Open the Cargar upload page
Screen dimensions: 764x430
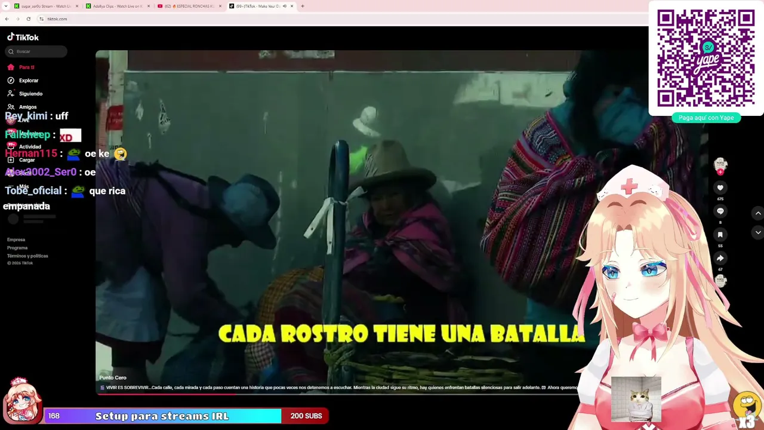(x=21, y=160)
